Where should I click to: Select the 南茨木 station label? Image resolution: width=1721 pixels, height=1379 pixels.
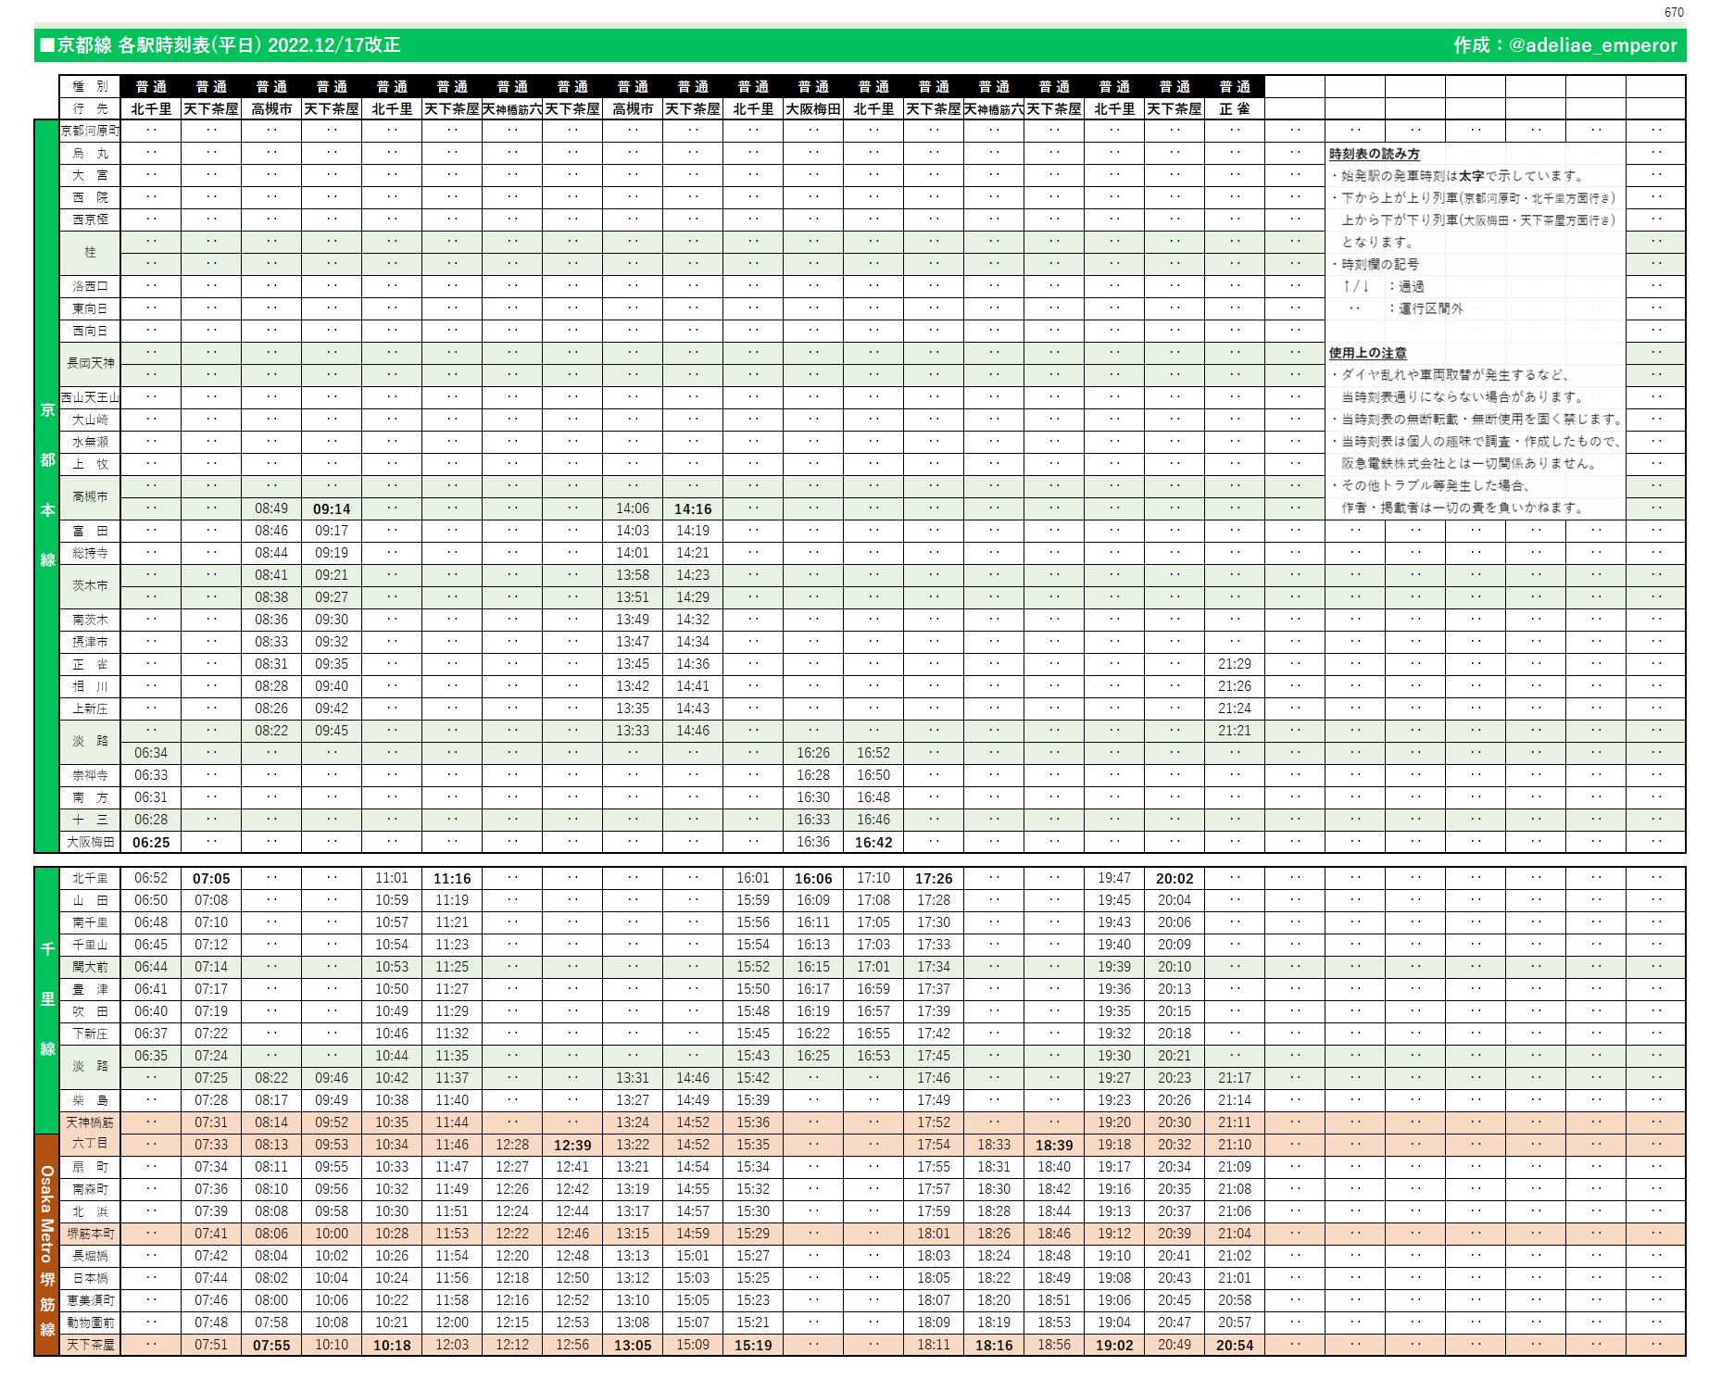coord(90,620)
